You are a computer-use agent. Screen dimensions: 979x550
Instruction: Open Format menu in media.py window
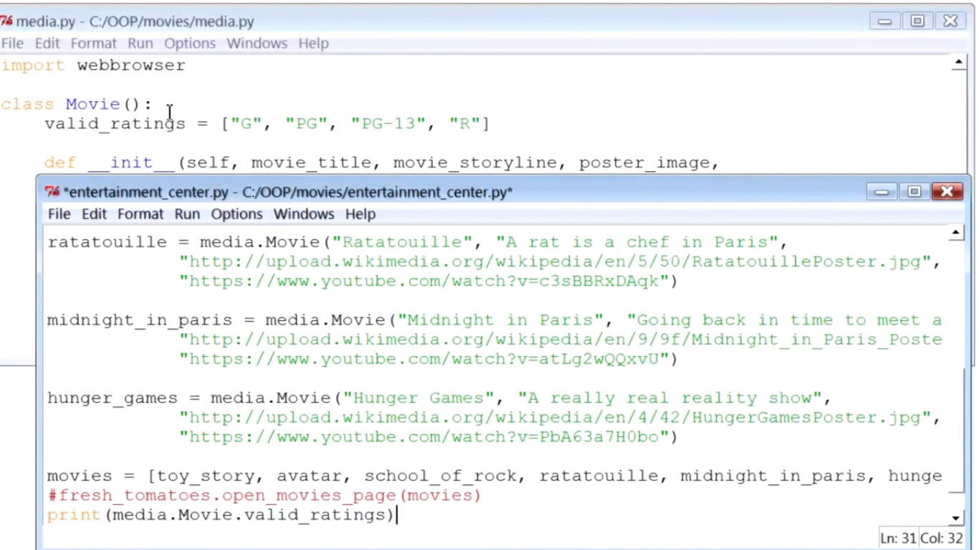94,43
